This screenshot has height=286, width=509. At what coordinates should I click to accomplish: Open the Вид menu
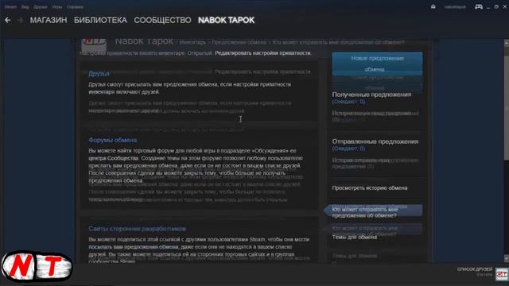click(x=25, y=7)
